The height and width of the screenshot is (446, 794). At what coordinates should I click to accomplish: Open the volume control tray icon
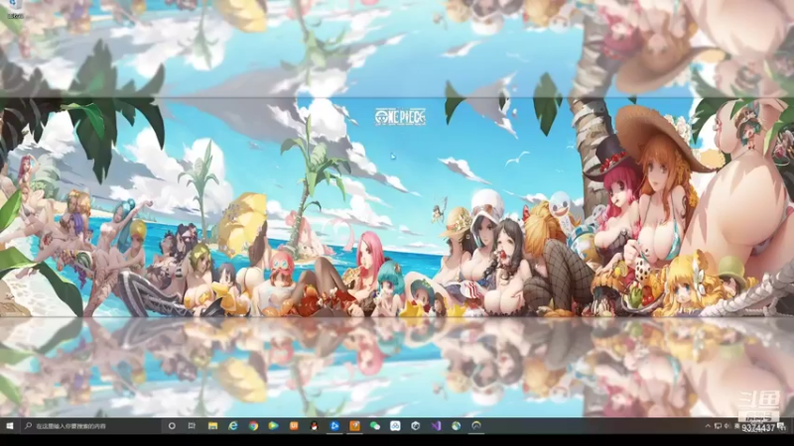(x=728, y=426)
